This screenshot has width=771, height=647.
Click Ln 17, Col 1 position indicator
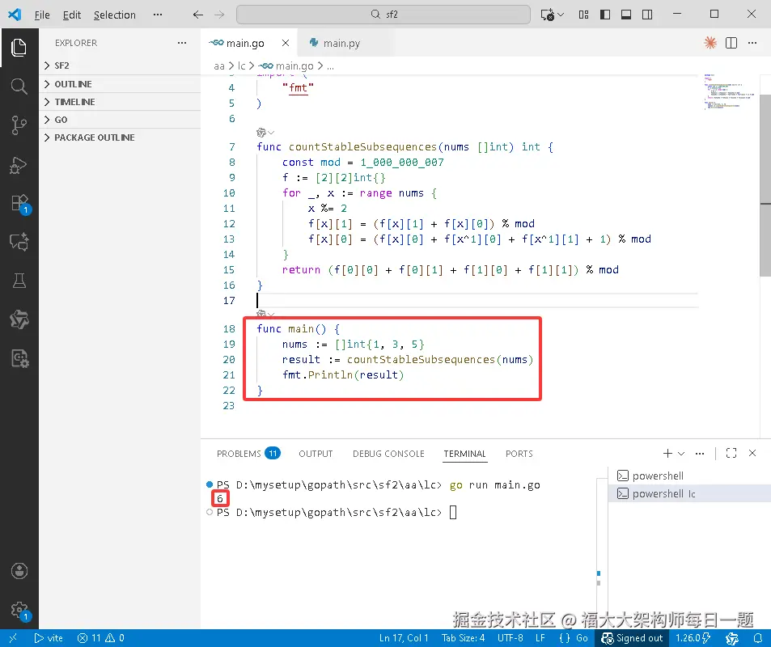point(404,638)
